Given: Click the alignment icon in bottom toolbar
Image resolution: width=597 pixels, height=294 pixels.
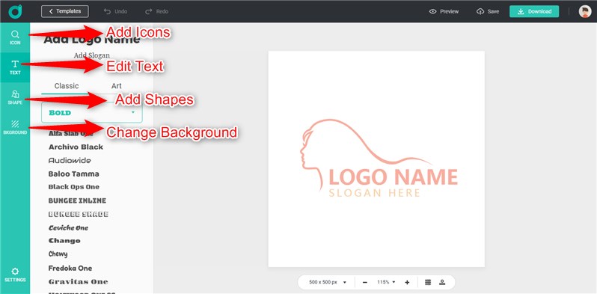Looking at the screenshot, I should pos(442,282).
